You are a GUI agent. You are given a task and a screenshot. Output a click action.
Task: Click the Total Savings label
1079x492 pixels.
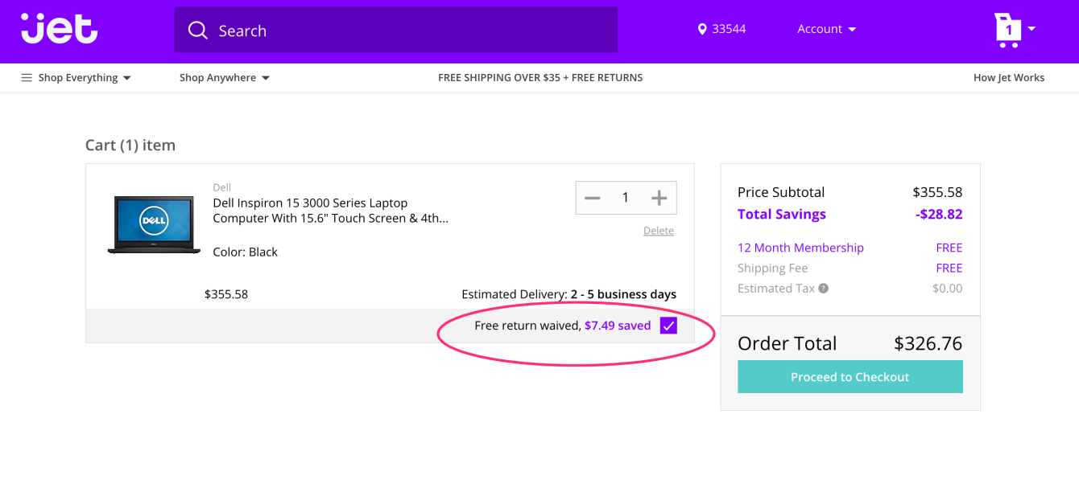(782, 215)
